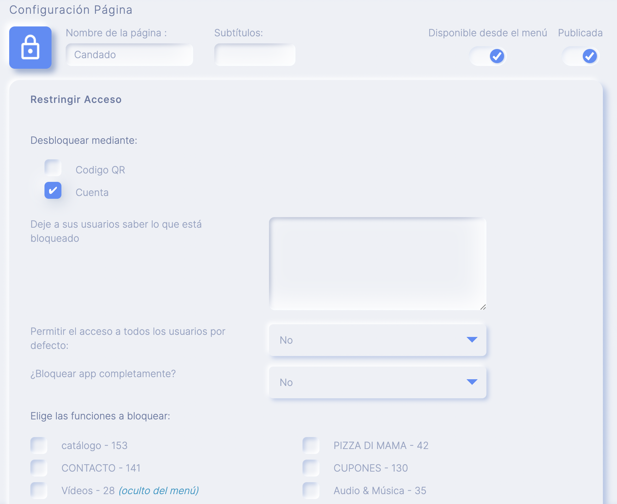Click the blue padlock page icon
The width and height of the screenshot is (617, 504).
coord(30,48)
